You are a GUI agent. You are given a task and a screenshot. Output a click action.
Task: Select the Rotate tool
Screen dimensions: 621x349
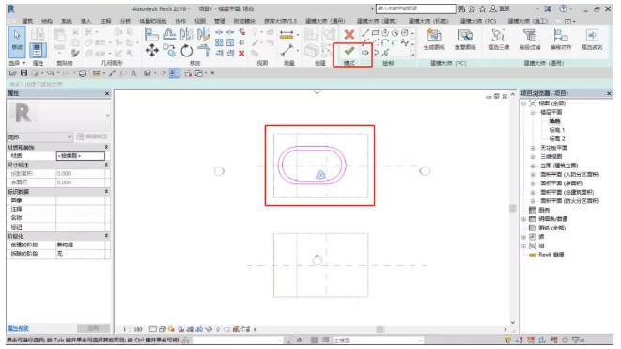tap(187, 51)
